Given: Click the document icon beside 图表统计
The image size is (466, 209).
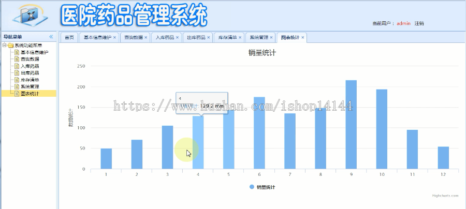Looking at the screenshot, I should click(x=17, y=94).
